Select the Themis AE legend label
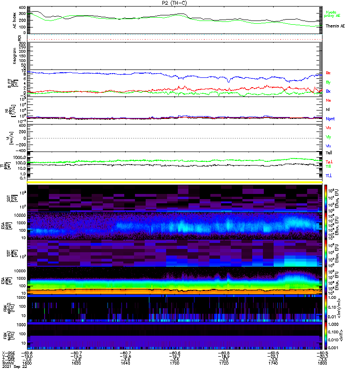The image size is (349, 373). [335, 26]
